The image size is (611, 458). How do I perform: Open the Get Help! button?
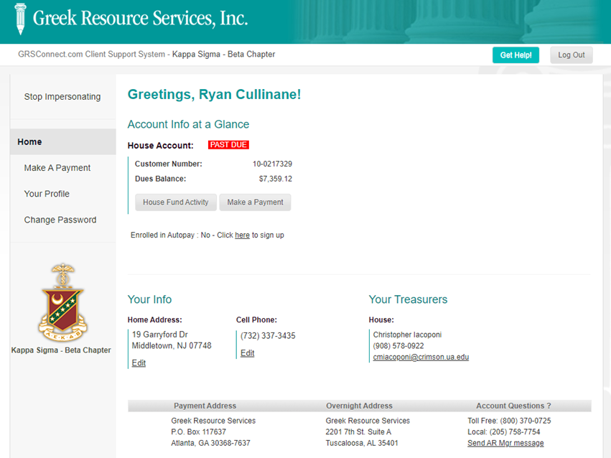[516, 55]
